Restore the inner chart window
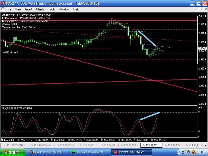208x156 pixels. point(201,9)
